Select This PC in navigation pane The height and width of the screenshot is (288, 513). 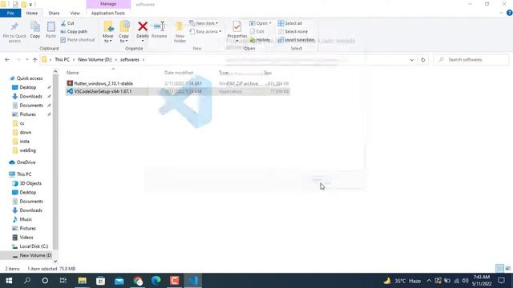click(24, 174)
